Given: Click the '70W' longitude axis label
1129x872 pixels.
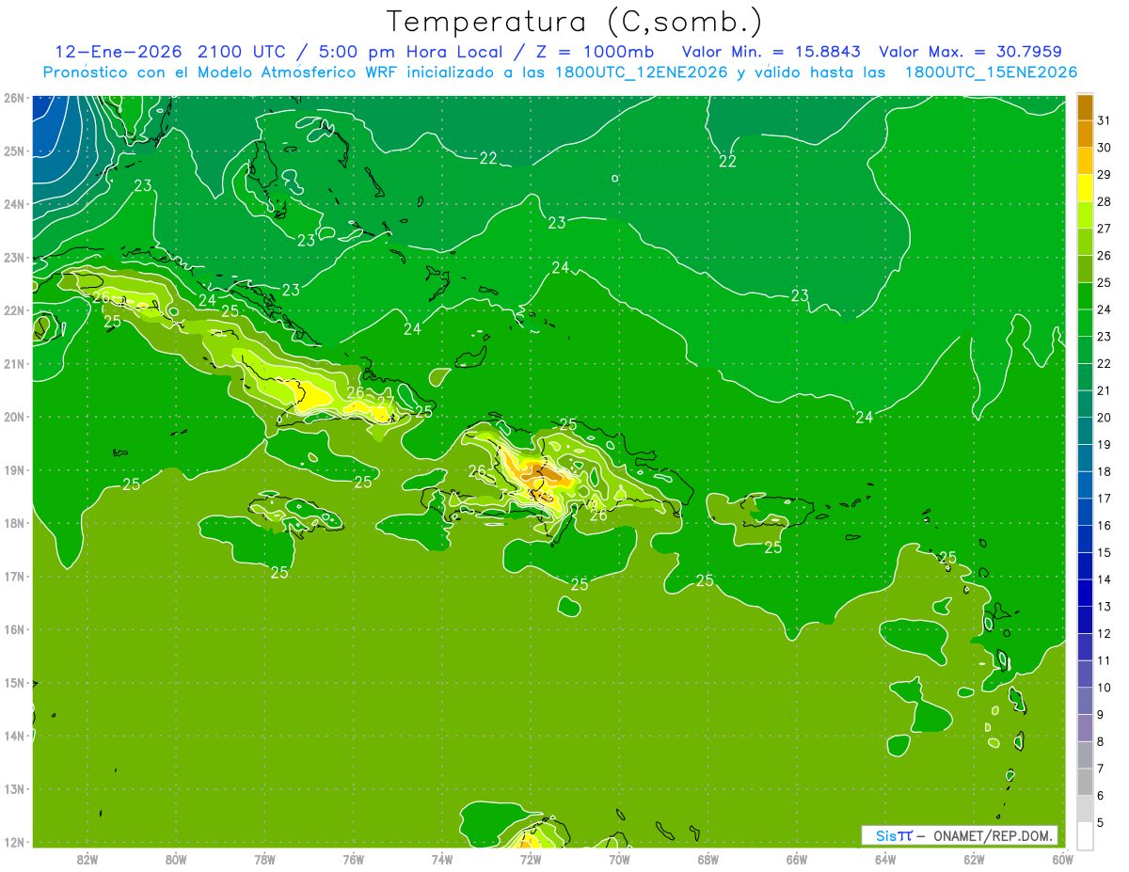Looking at the screenshot, I should pyautogui.click(x=619, y=859).
